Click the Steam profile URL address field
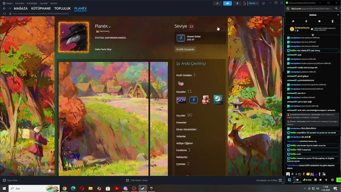Viewport: 341px width, 192px height. click(x=40, y=14)
